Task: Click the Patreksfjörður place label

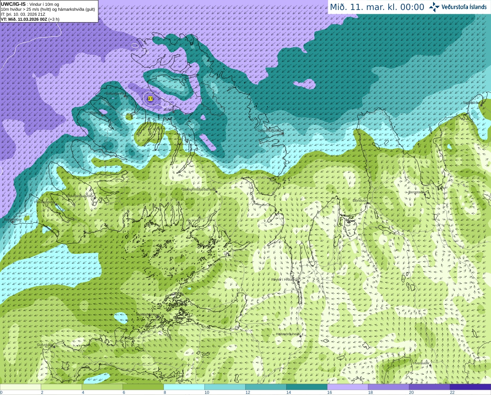Action: point(45,202)
